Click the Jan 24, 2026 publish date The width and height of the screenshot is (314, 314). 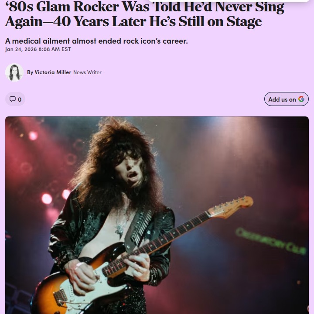21,49
